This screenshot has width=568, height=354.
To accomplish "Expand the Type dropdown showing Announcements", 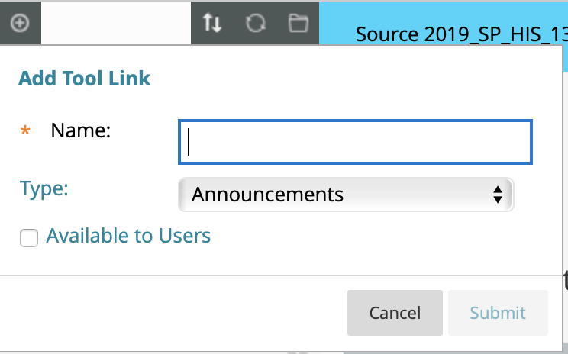I will coord(346,195).
